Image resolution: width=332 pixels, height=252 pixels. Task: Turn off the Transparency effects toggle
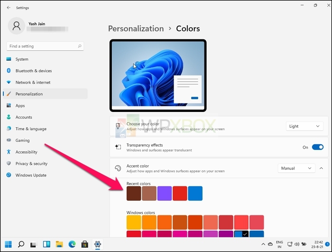click(x=318, y=147)
